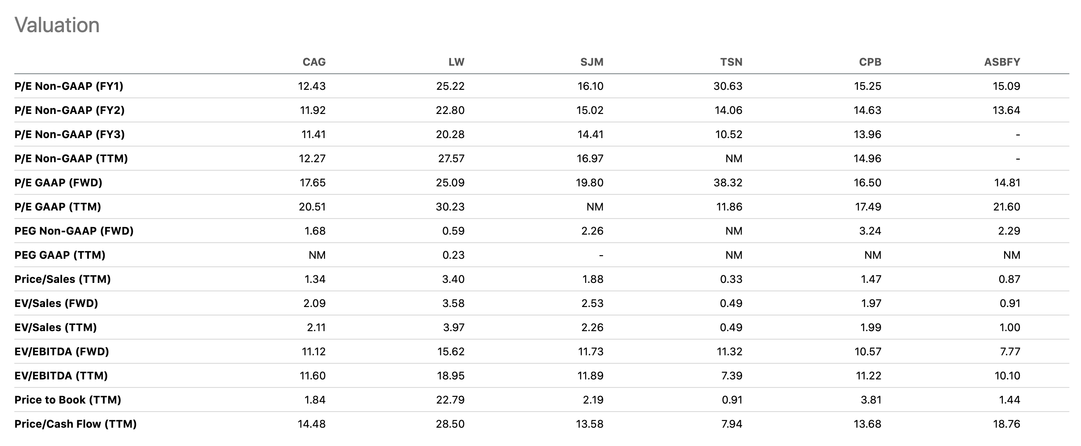Image resolution: width=1081 pixels, height=446 pixels.
Task: Click the P/E GAAP (FWD) row label
Action: click(59, 183)
